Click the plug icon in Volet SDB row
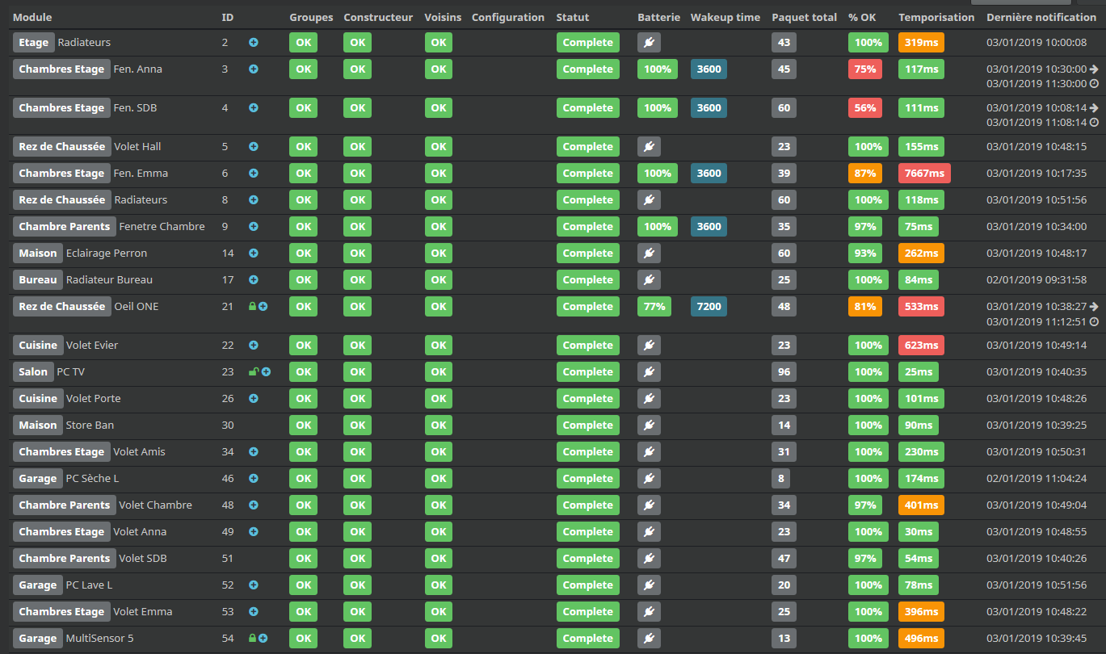This screenshot has height=654, width=1106. tap(649, 559)
